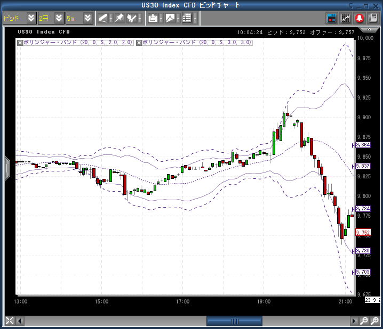The height and width of the screenshot is (329, 383).
Task: Click the pin marker tool icon
Action: pos(119,18)
